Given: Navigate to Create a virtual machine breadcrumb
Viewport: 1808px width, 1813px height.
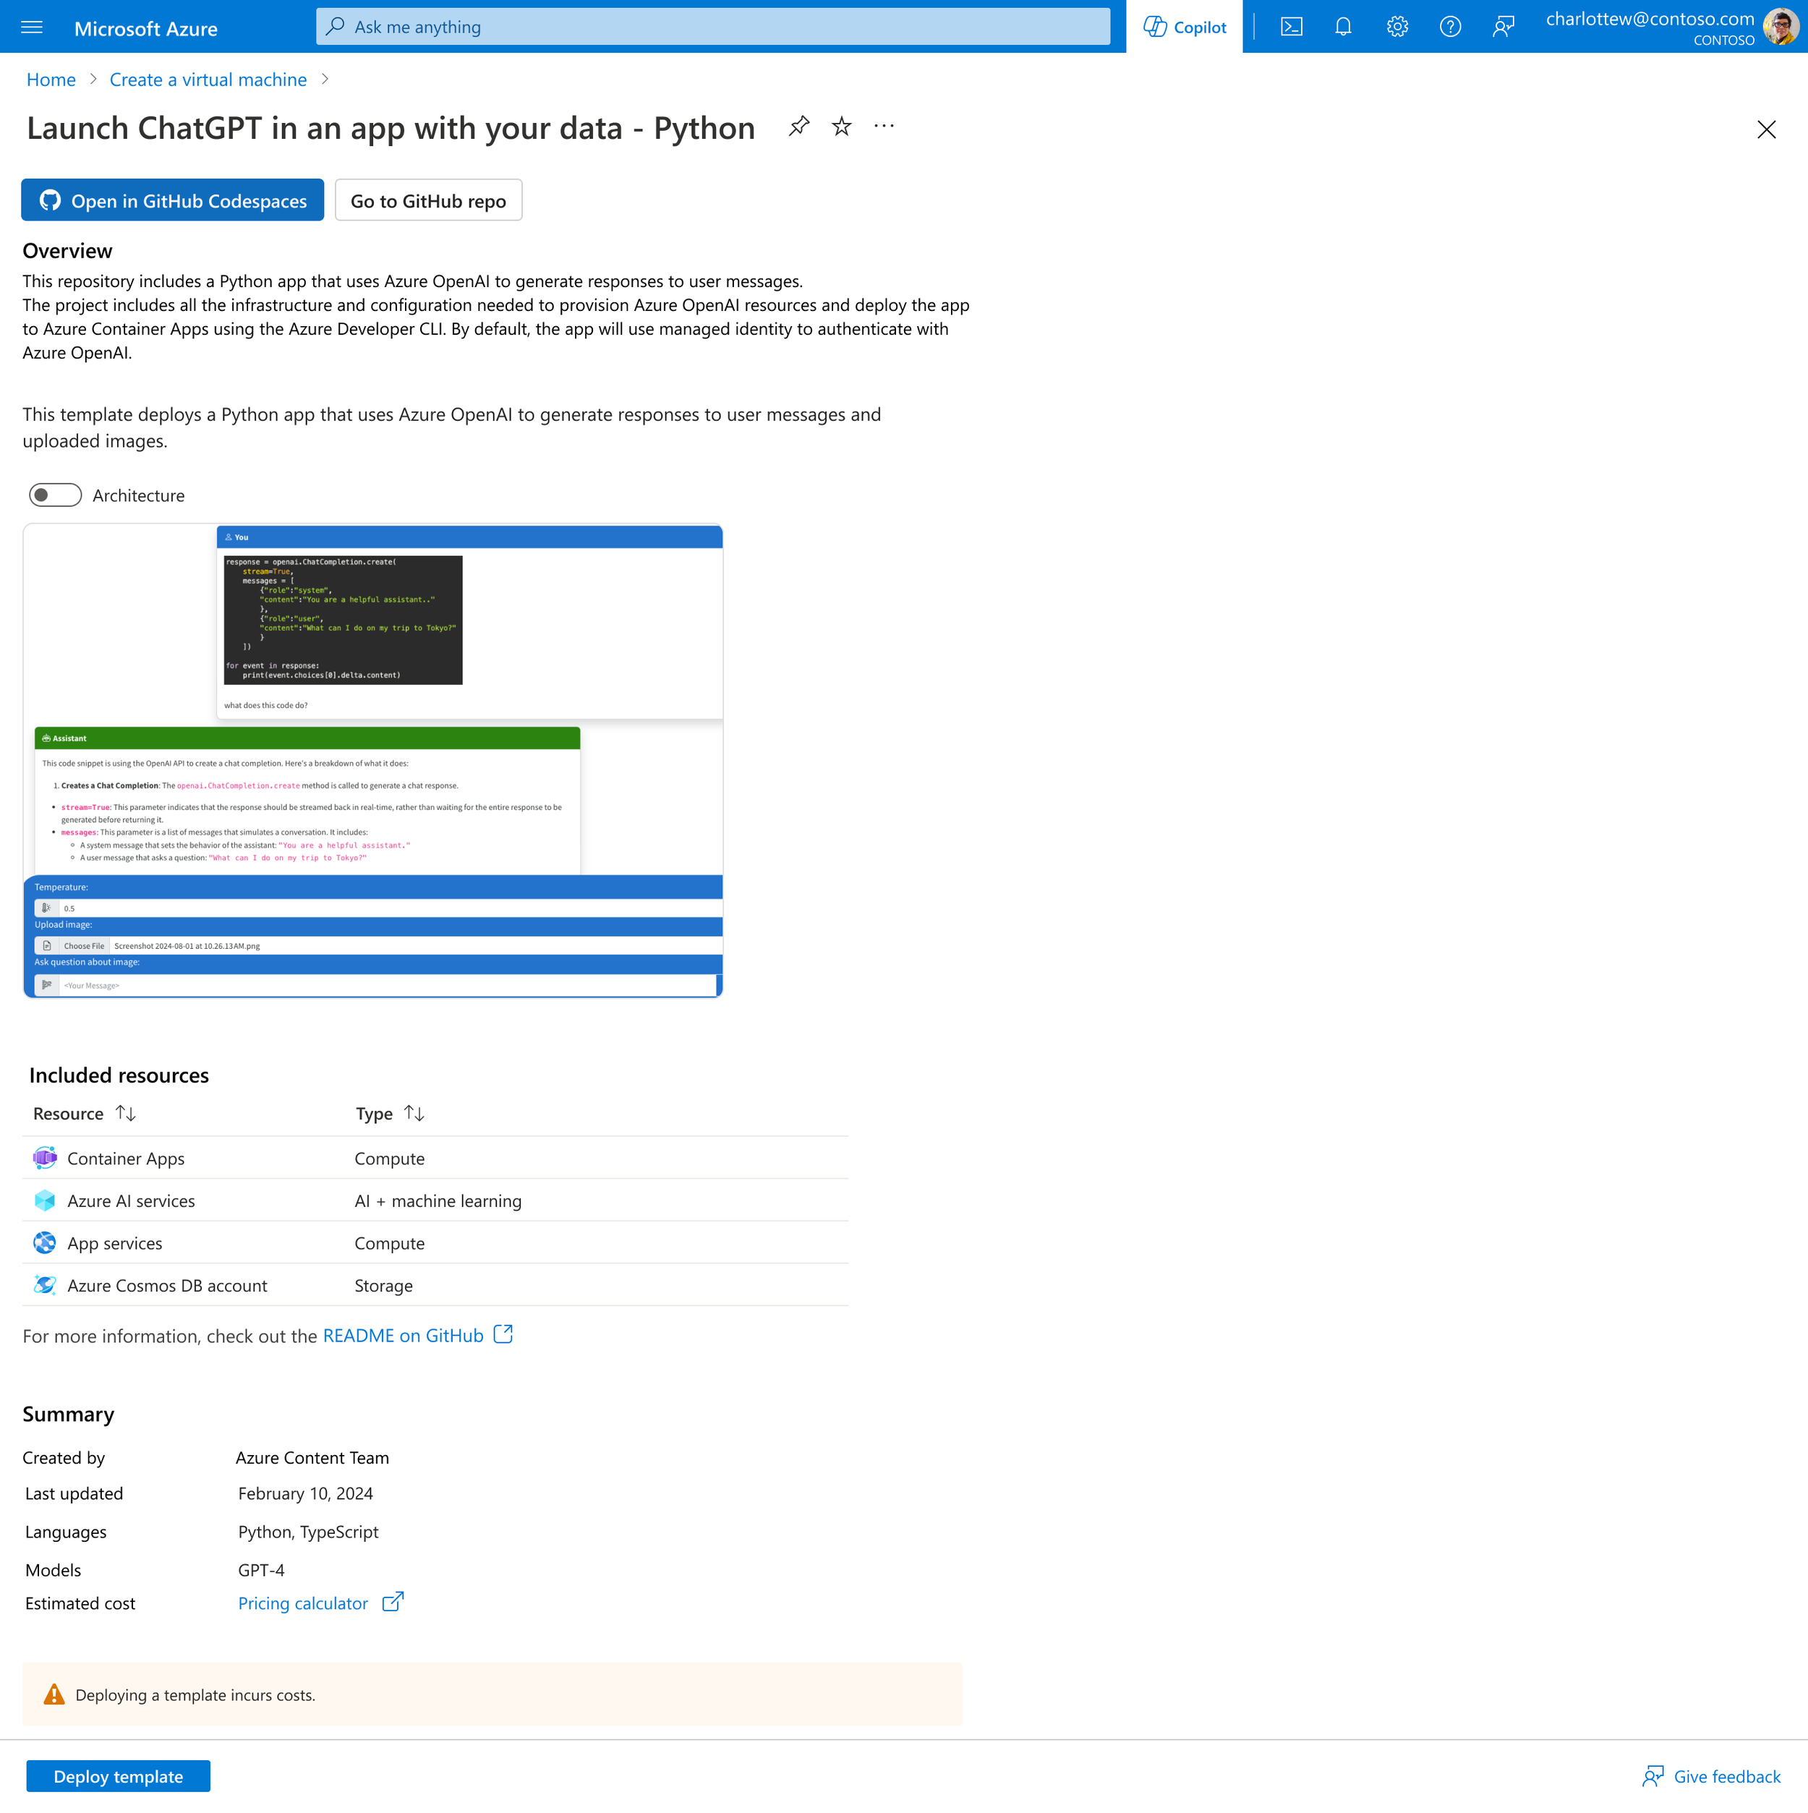Looking at the screenshot, I should [x=208, y=80].
